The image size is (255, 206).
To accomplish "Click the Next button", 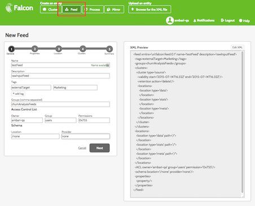I will pos(99,148).
